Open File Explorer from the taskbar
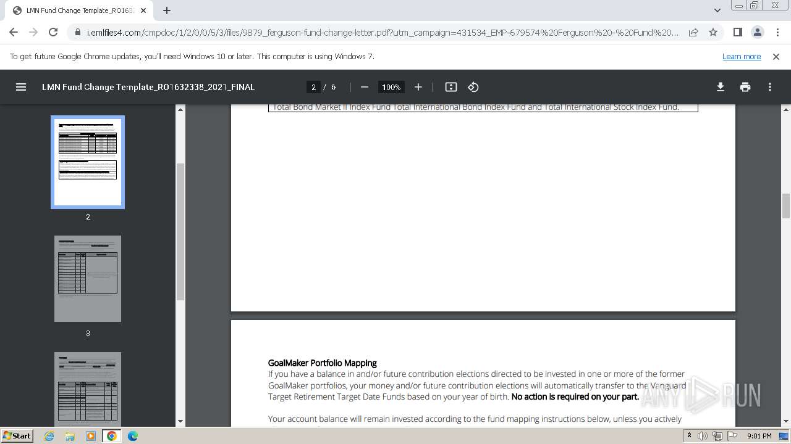The width and height of the screenshot is (791, 444). point(70,436)
